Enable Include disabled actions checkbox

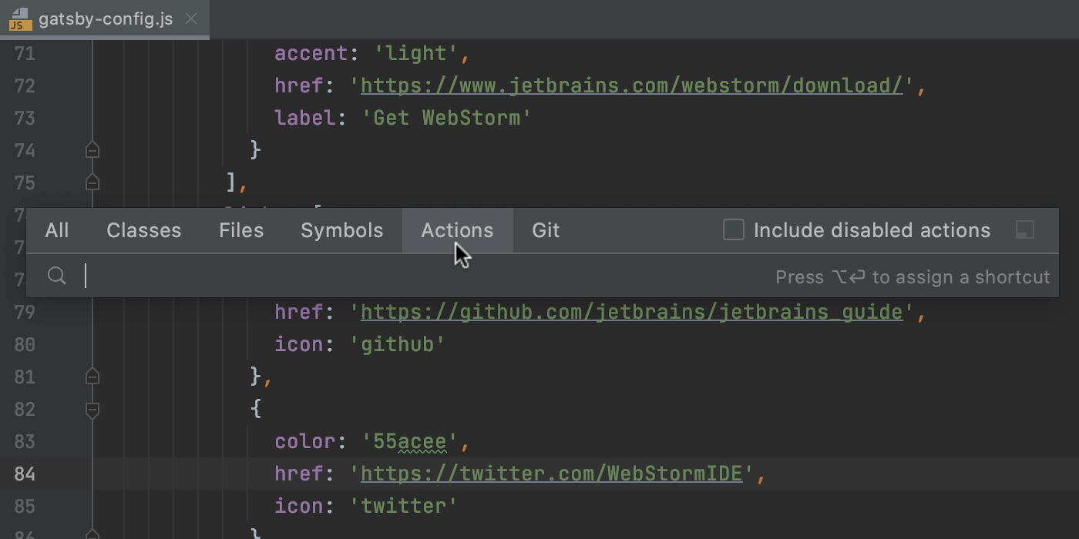coord(734,229)
